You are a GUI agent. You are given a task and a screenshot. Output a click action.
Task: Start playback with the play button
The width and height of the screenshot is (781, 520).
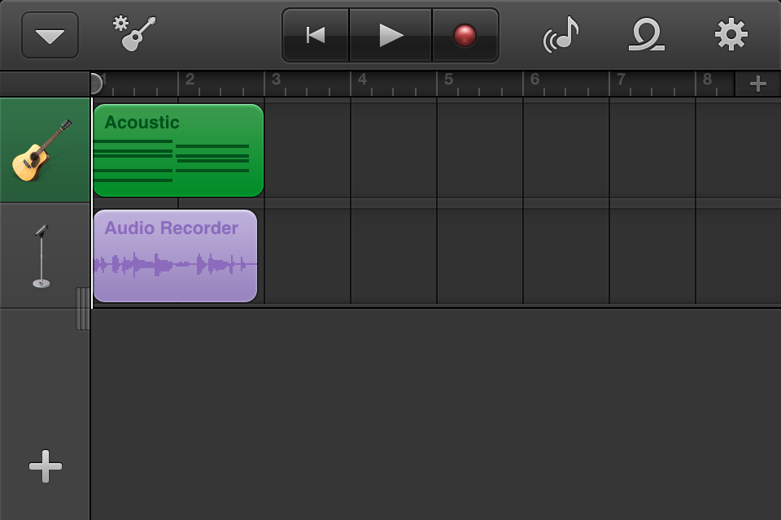[391, 35]
